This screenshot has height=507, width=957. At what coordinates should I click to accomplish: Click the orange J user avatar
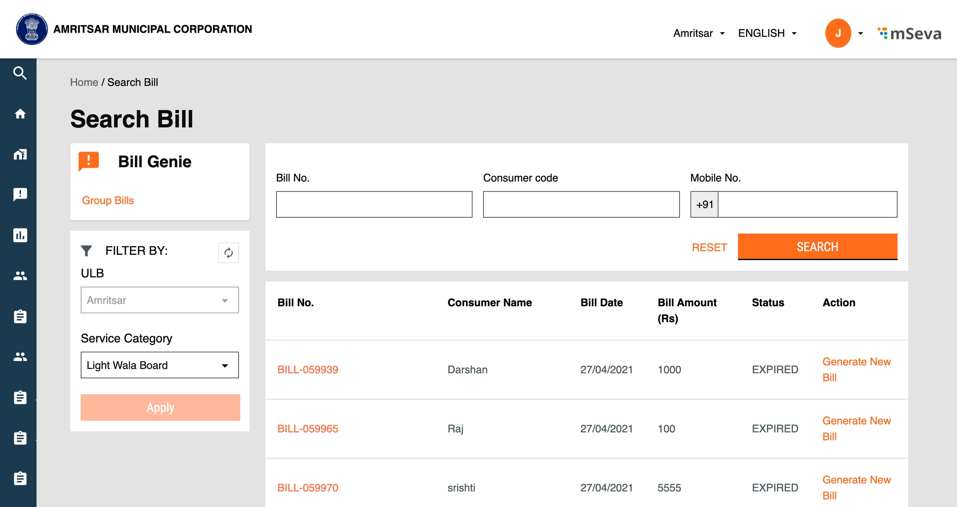(837, 33)
